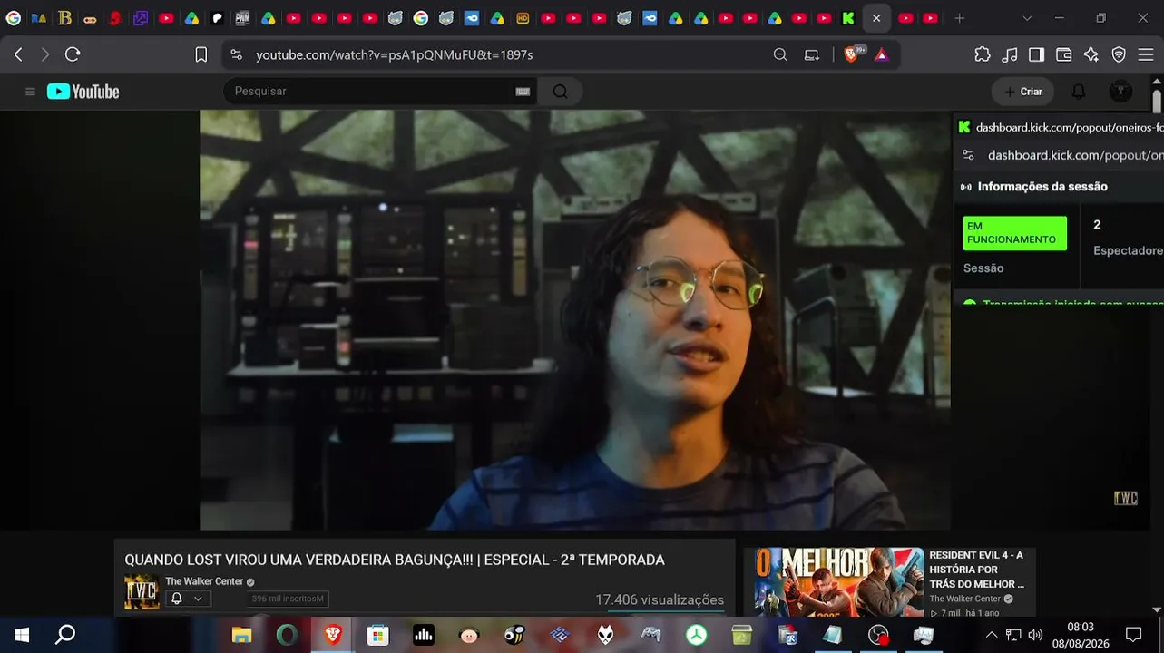Click the Criar button

click(x=1023, y=92)
